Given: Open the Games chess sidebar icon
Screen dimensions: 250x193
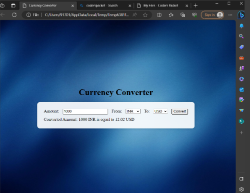Looking at the screenshot, I should click(x=241, y=68).
